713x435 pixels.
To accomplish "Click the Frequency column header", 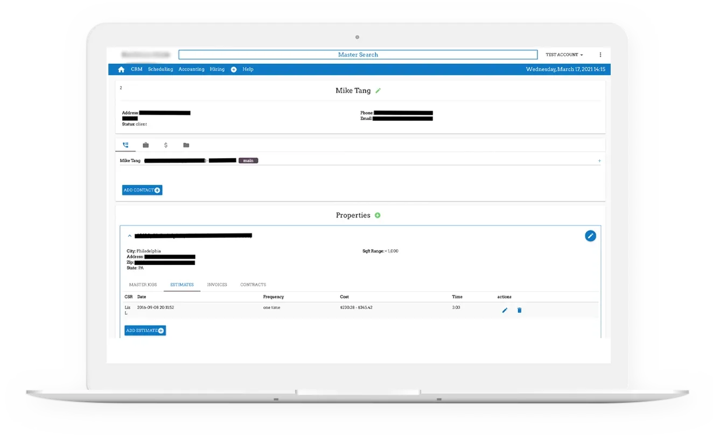I will pyautogui.click(x=274, y=297).
